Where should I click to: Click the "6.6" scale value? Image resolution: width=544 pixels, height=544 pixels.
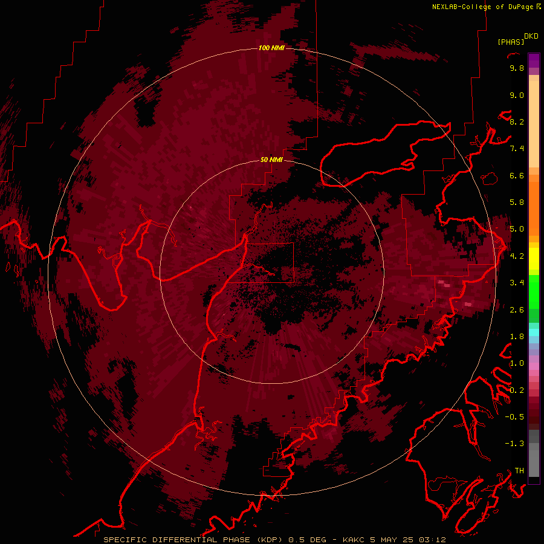517,176
